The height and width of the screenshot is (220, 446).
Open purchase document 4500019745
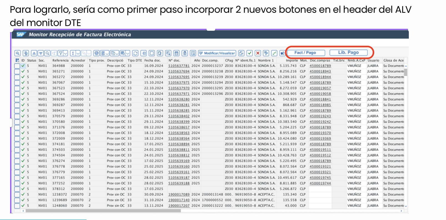320,177
